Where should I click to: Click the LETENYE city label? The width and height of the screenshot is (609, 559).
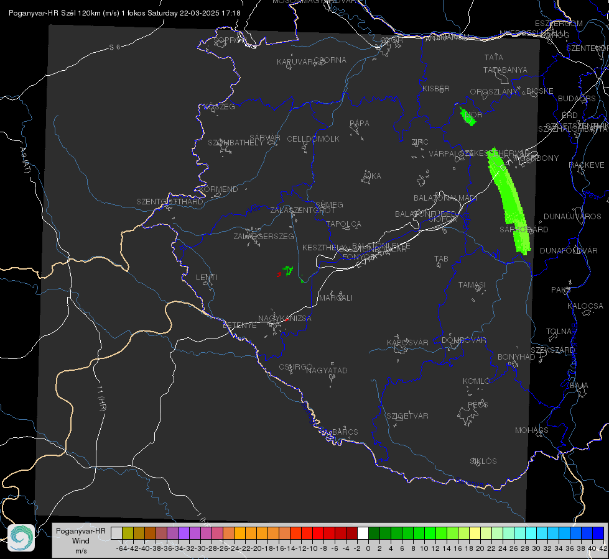tap(239, 325)
